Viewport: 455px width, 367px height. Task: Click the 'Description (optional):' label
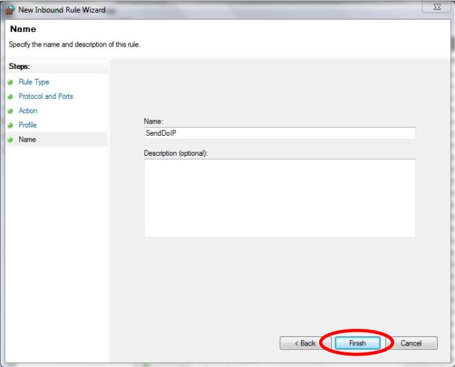pos(176,153)
